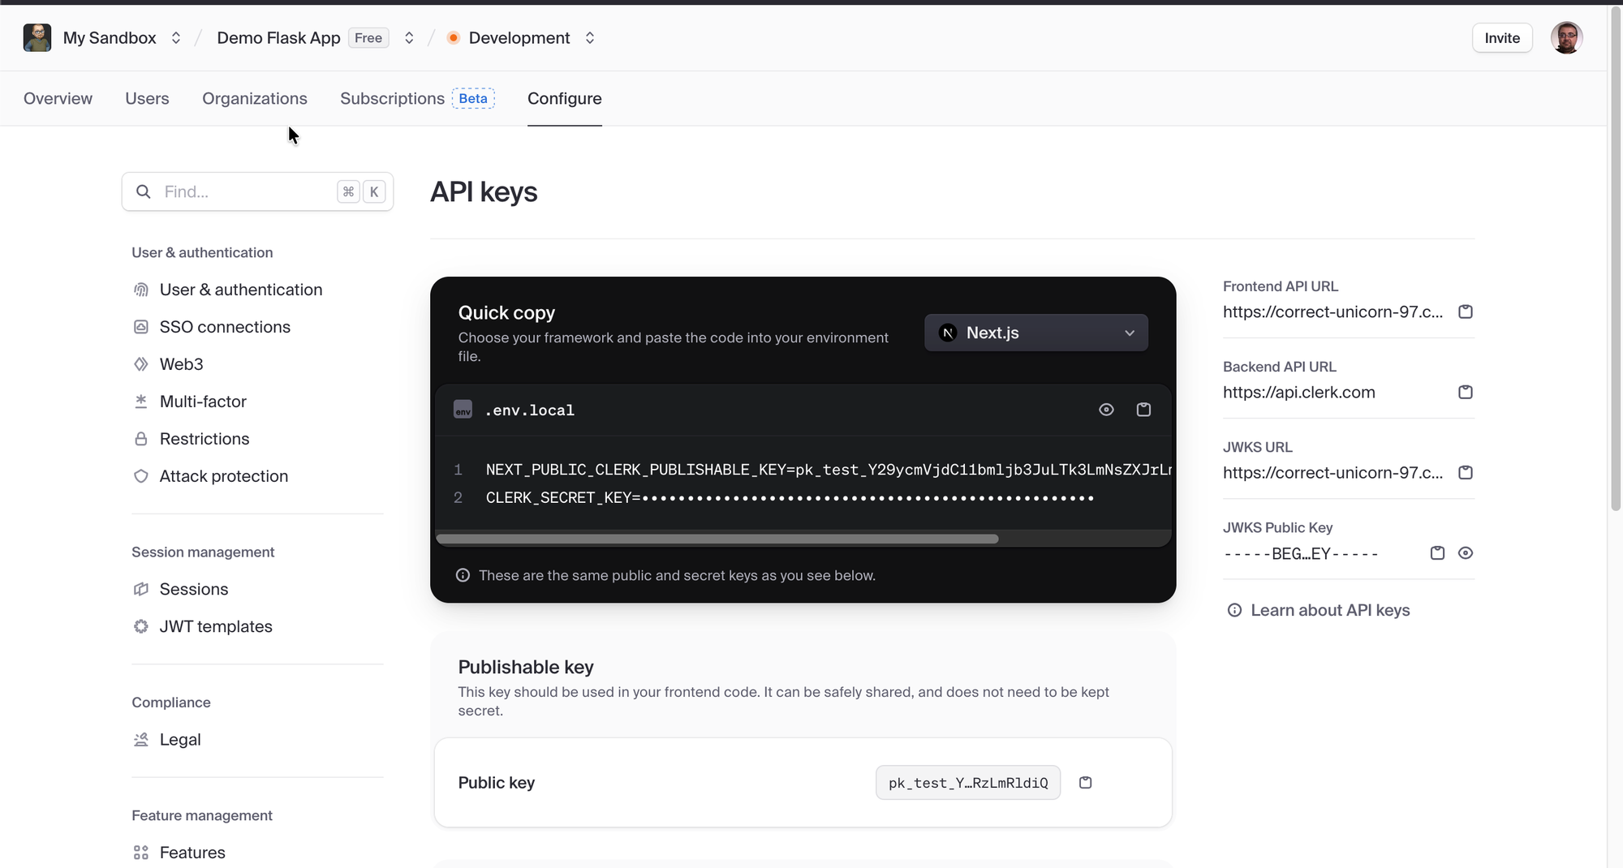1623x868 pixels.
Task: Copy the JWKS Public Key
Action: [x=1437, y=552]
